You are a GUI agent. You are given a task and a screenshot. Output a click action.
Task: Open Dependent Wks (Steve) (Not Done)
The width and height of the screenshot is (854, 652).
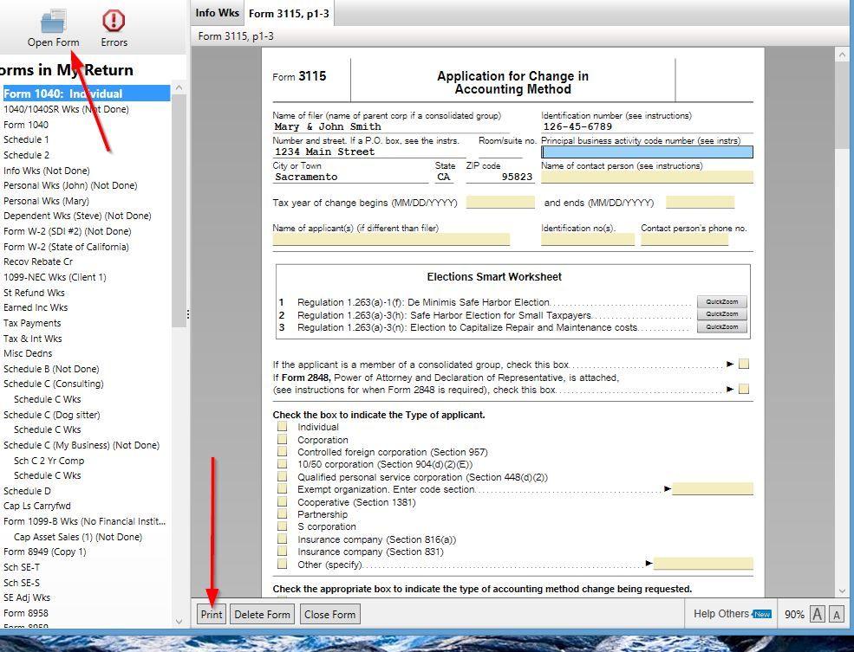click(x=77, y=216)
